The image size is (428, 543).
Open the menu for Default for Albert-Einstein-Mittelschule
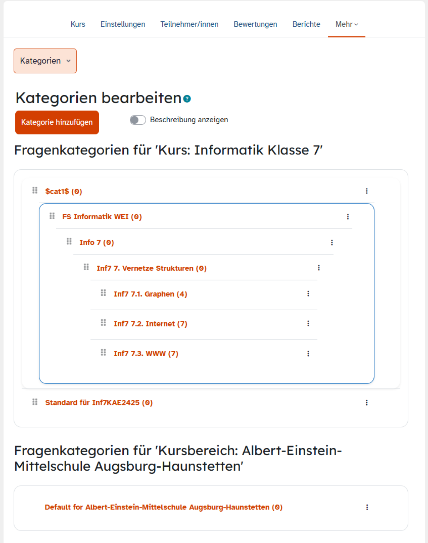coord(367,507)
